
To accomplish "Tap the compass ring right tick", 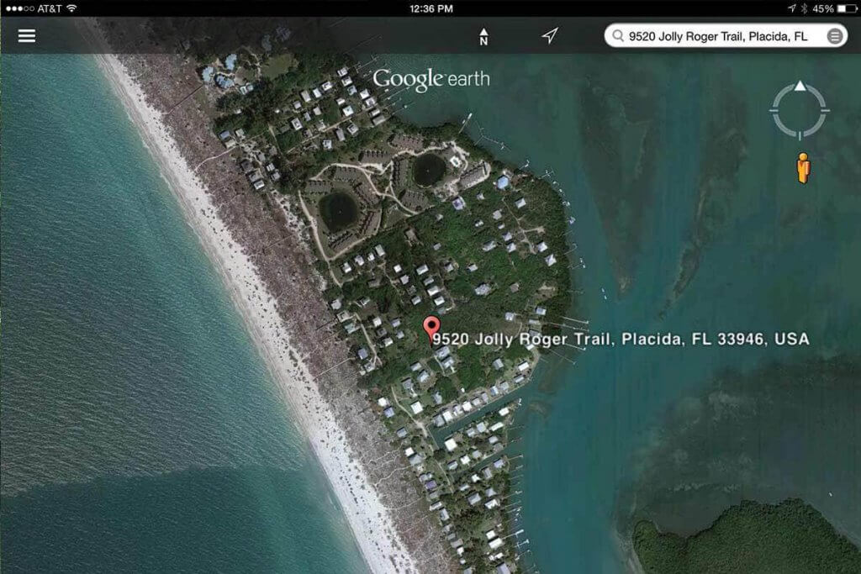I will pos(825,111).
